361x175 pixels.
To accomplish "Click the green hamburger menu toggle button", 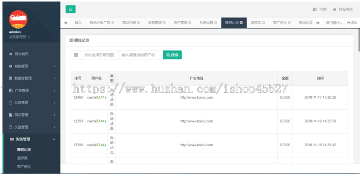I will pos(70,9).
